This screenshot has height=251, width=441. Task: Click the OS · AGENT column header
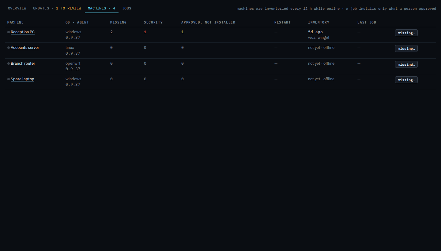tap(77, 22)
